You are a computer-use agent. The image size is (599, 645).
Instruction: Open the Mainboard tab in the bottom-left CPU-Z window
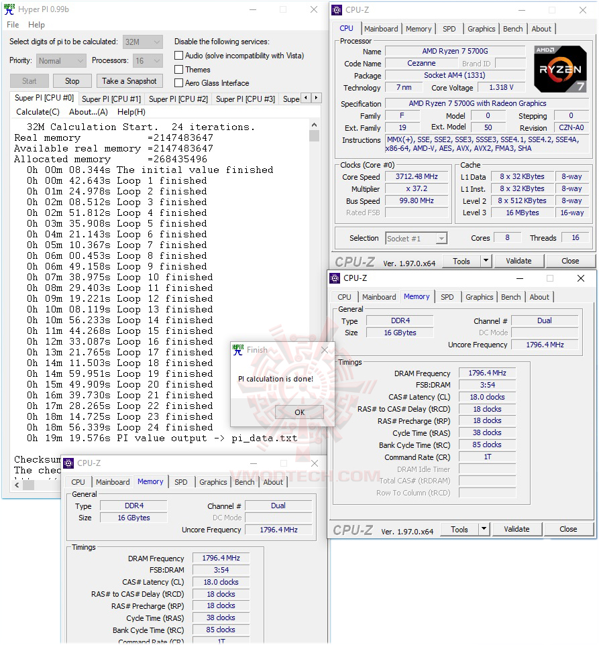(113, 482)
